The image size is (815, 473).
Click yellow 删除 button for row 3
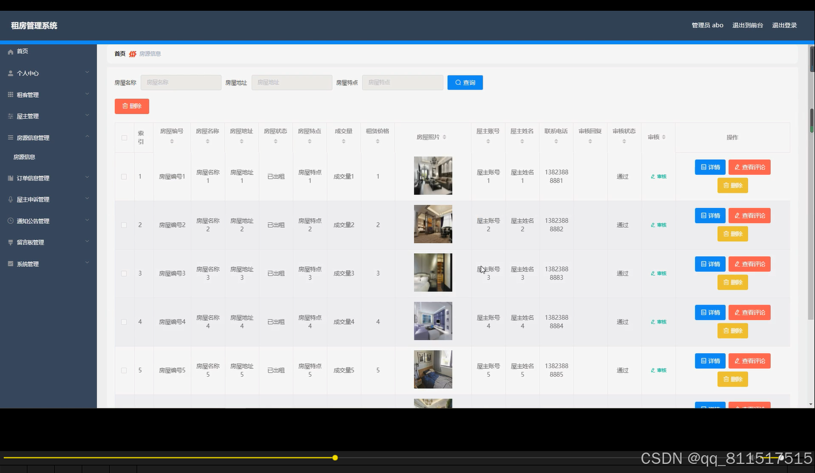(733, 282)
